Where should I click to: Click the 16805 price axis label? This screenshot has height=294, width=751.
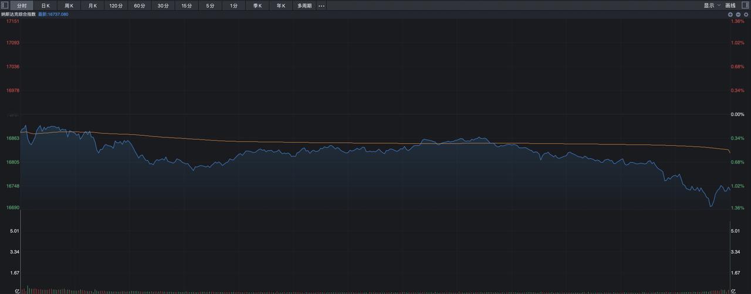coord(12,162)
